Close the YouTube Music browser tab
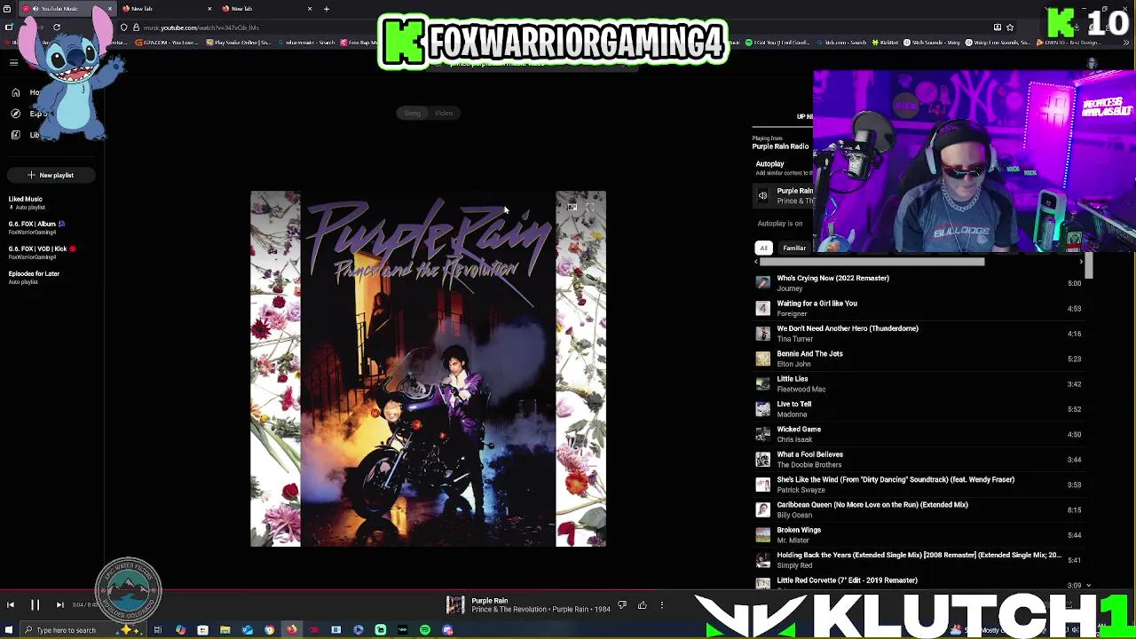This screenshot has height=639, width=1136. [109, 9]
